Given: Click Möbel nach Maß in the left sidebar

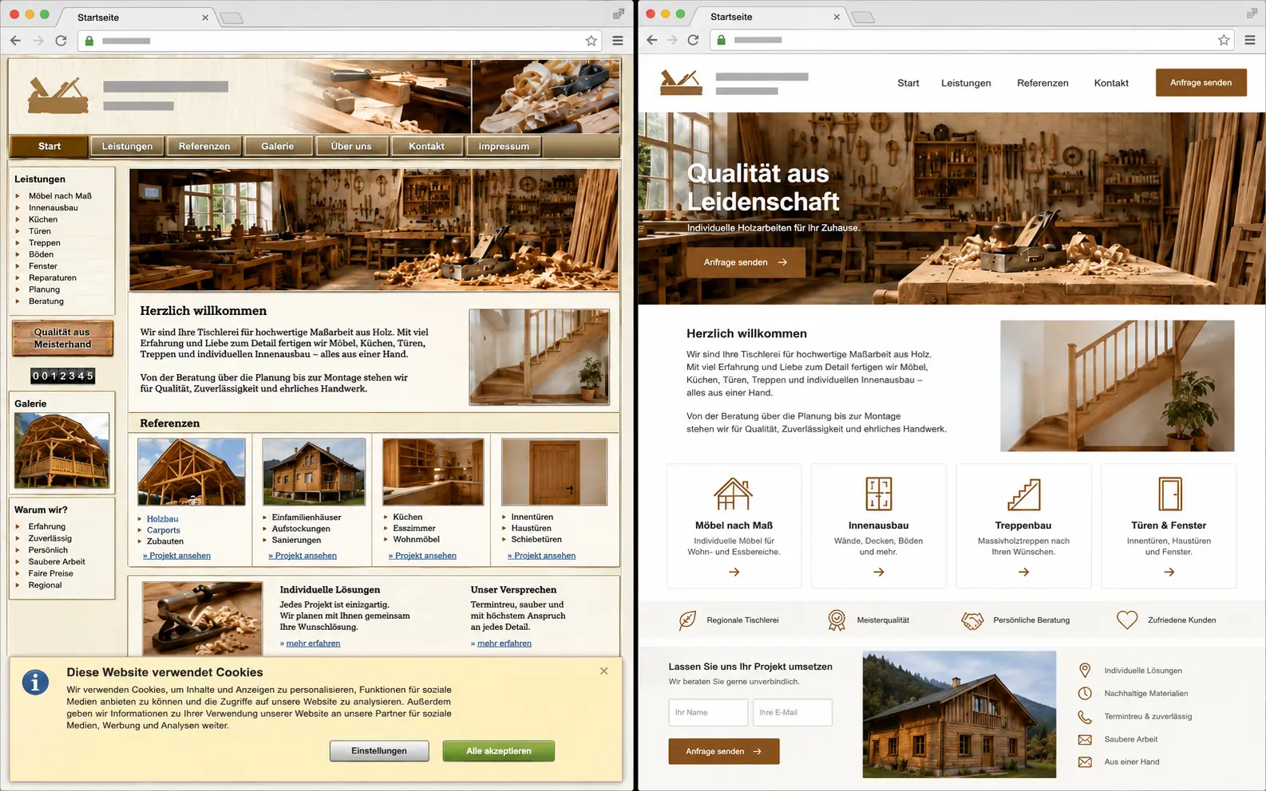Looking at the screenshot, I should pos(60,196).
